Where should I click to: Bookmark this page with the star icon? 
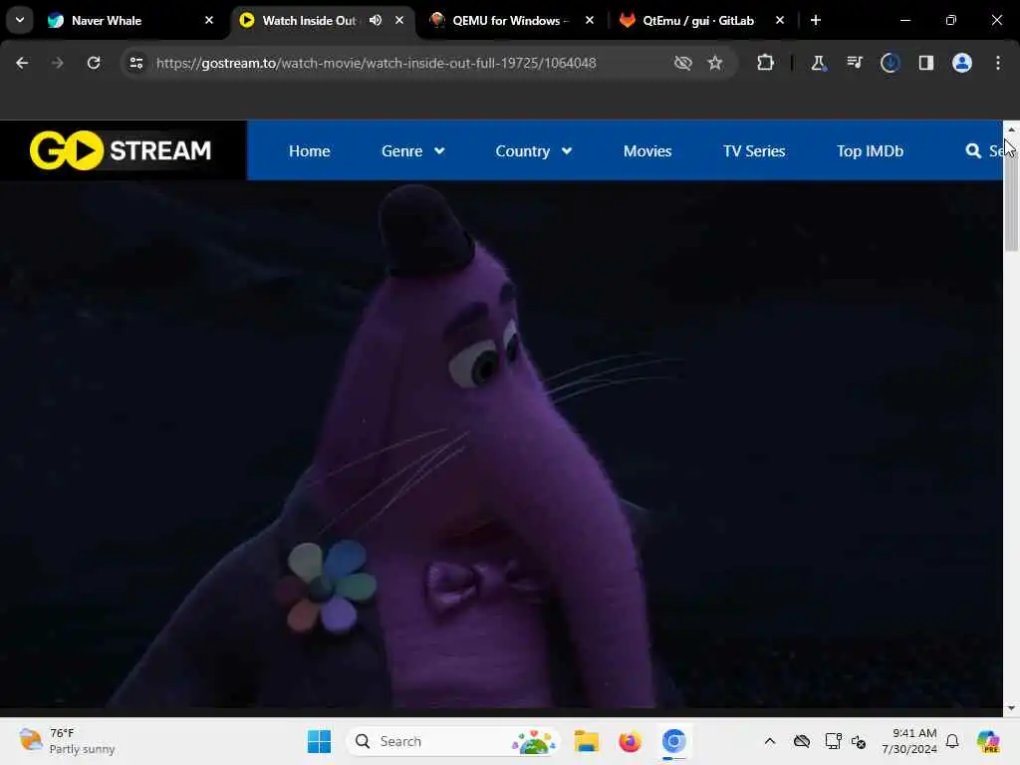(715, 63)
